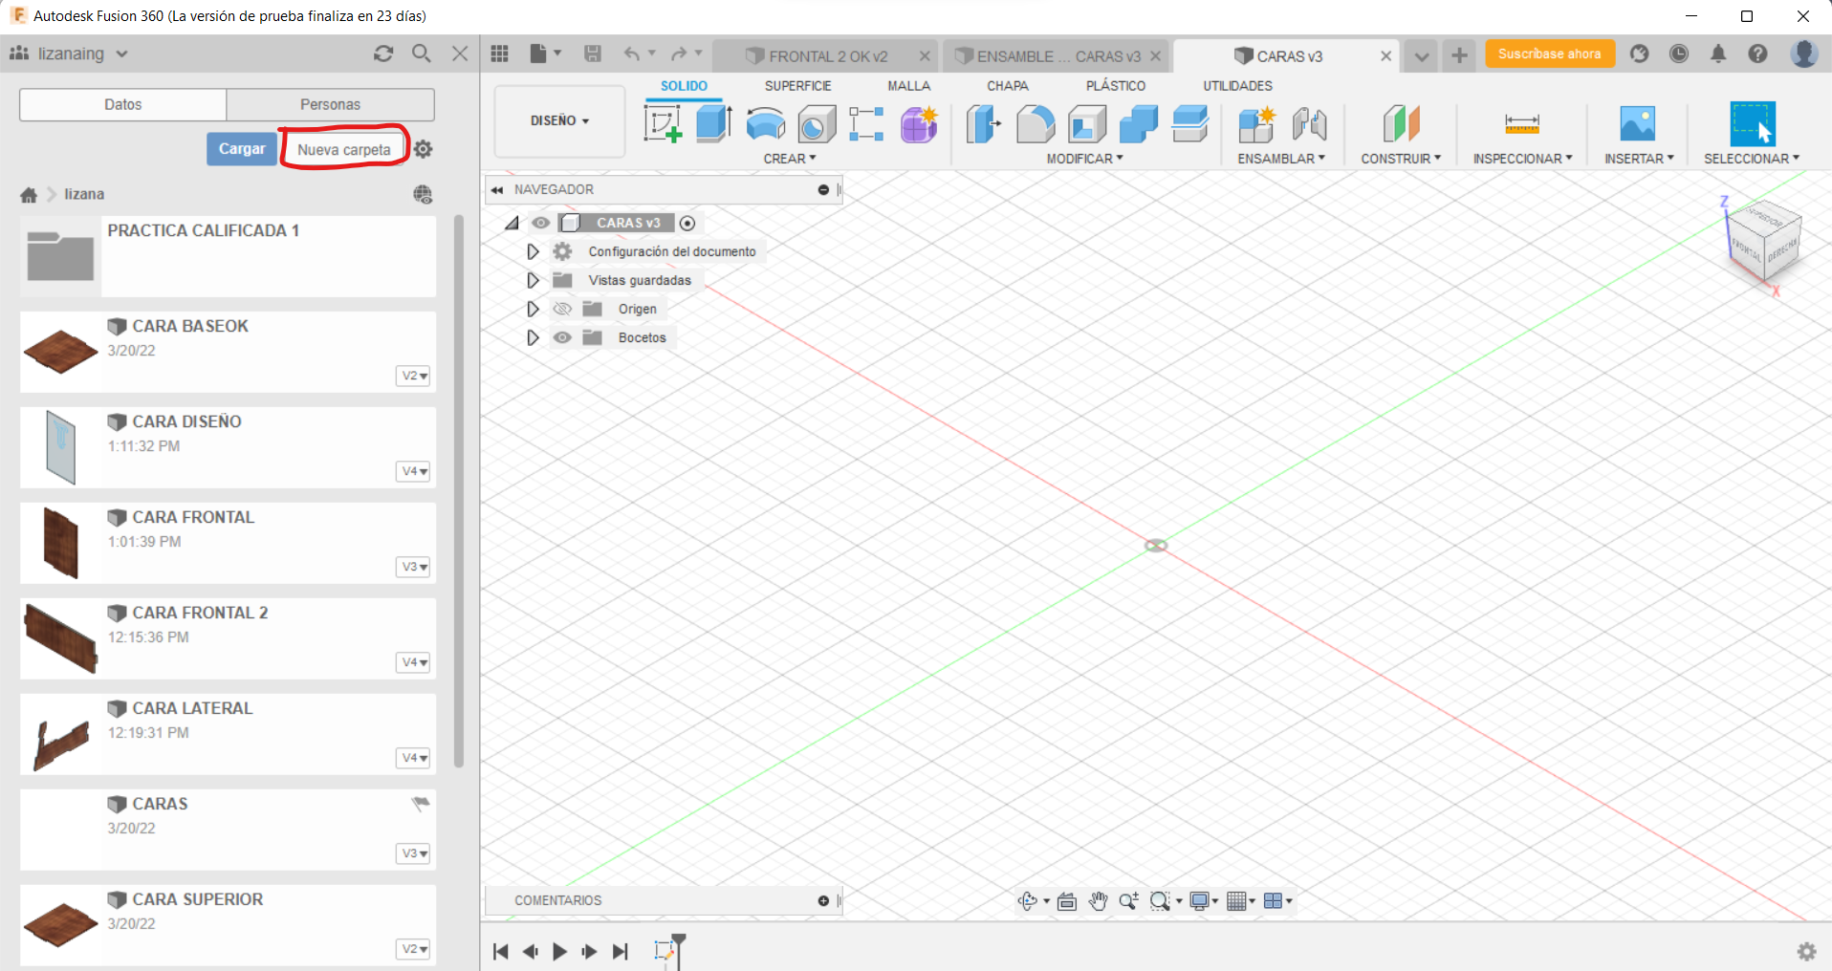Show the hidden Origen folder
This screenshot has width=1832, height=971.
(x=562, y=309)
